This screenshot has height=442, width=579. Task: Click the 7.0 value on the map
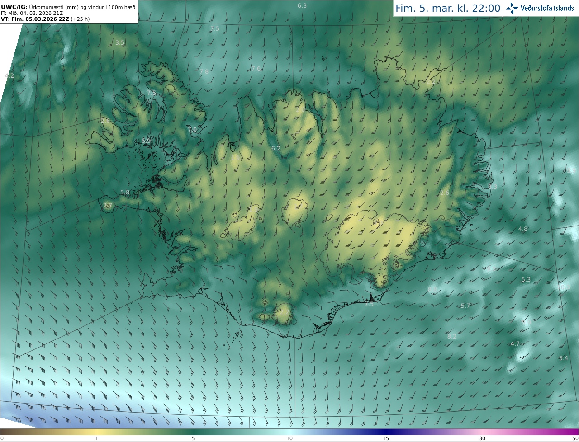(192, 129)
